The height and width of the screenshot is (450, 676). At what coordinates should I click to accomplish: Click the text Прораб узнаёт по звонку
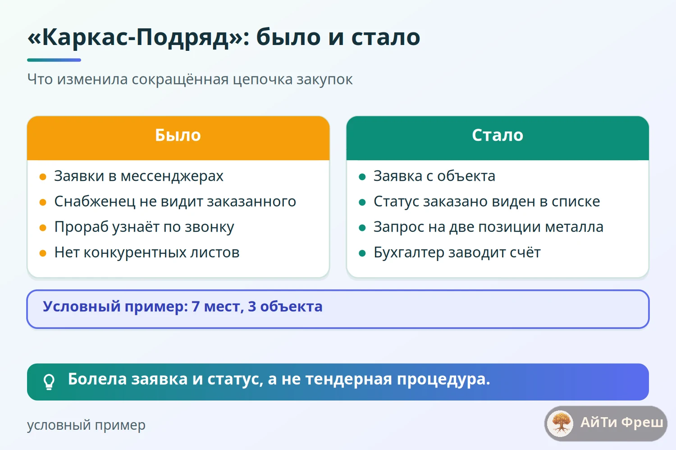[x=144, y=227]
